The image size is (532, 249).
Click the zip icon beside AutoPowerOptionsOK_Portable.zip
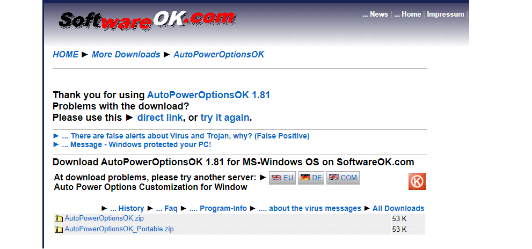(59, 230)
